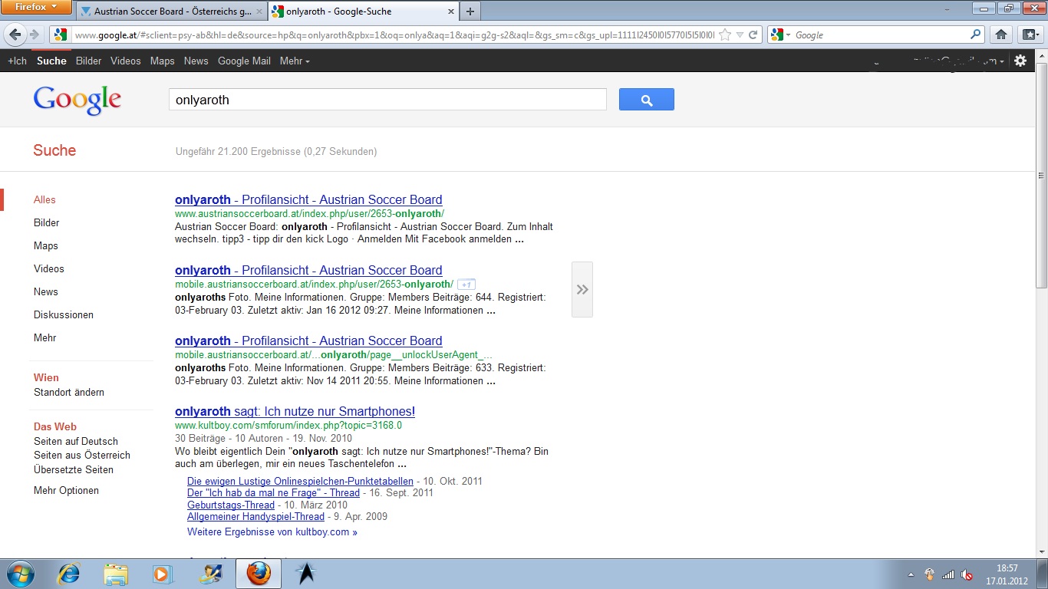Reload the page with the refresh icon
The image size is (1048, 589).
(x=753, y=35)
